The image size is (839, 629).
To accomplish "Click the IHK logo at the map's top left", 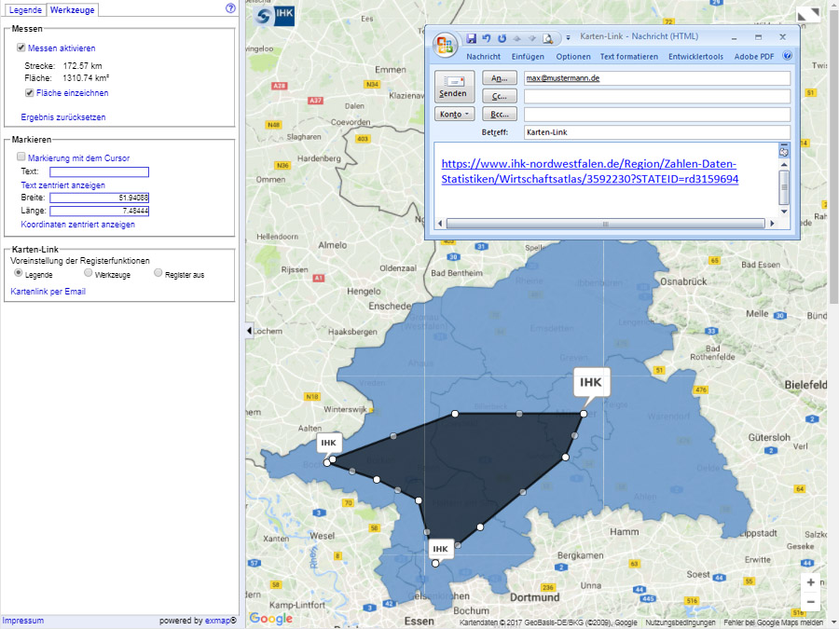I will pos(274,15).
